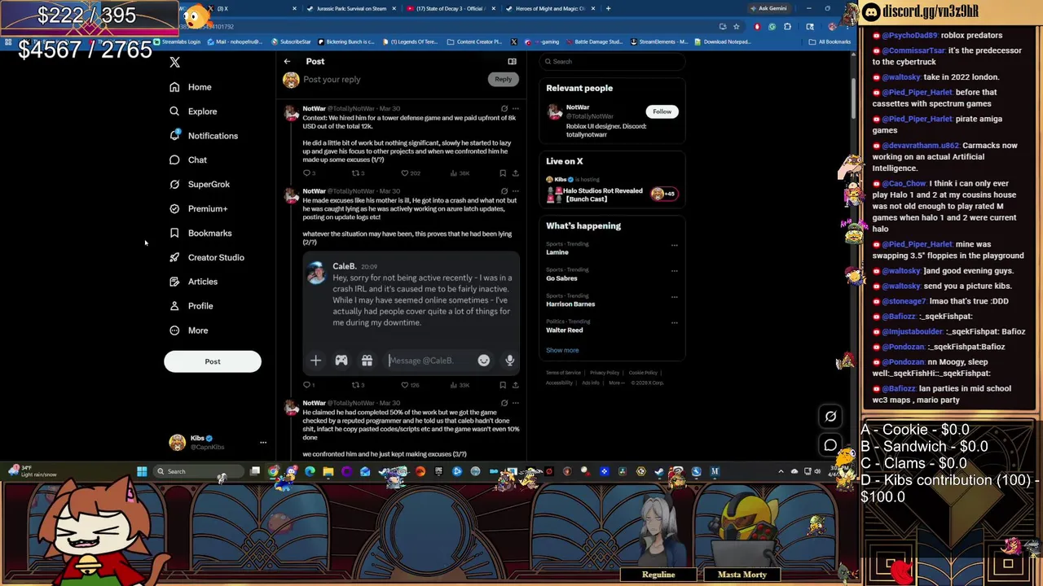This screenshot has width=1043, height=586.
Task: Open a new browser tab
Action: [608, 8]
